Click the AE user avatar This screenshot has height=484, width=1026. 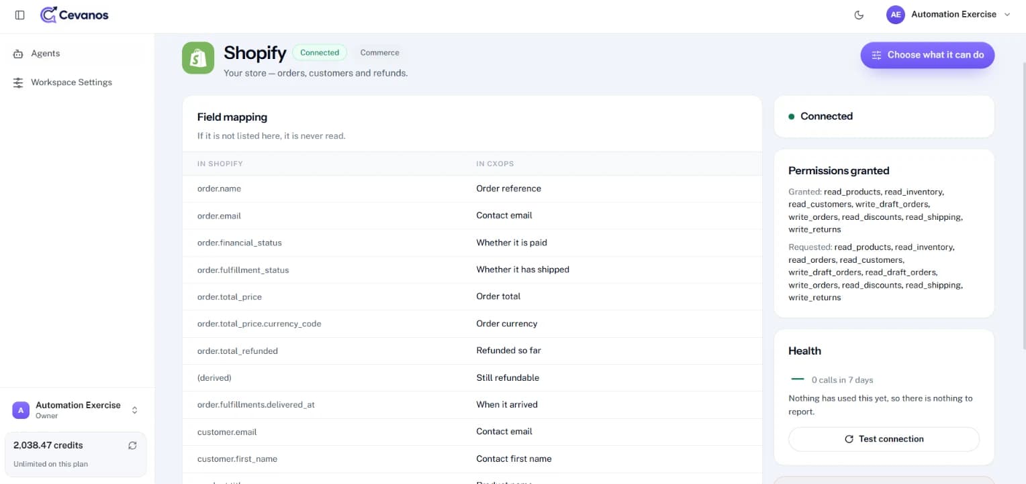click(896, 15)
